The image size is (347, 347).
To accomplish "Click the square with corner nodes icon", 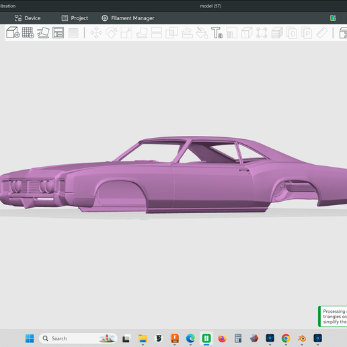I will [262, 33].
